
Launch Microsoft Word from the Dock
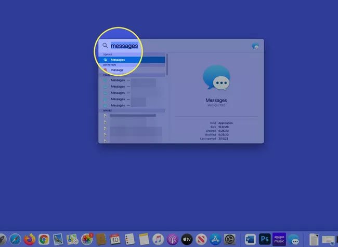pyautogui.click(x=250, y=239)
